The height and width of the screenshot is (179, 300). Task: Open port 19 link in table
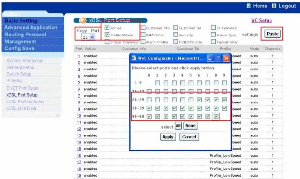[79, 176]
